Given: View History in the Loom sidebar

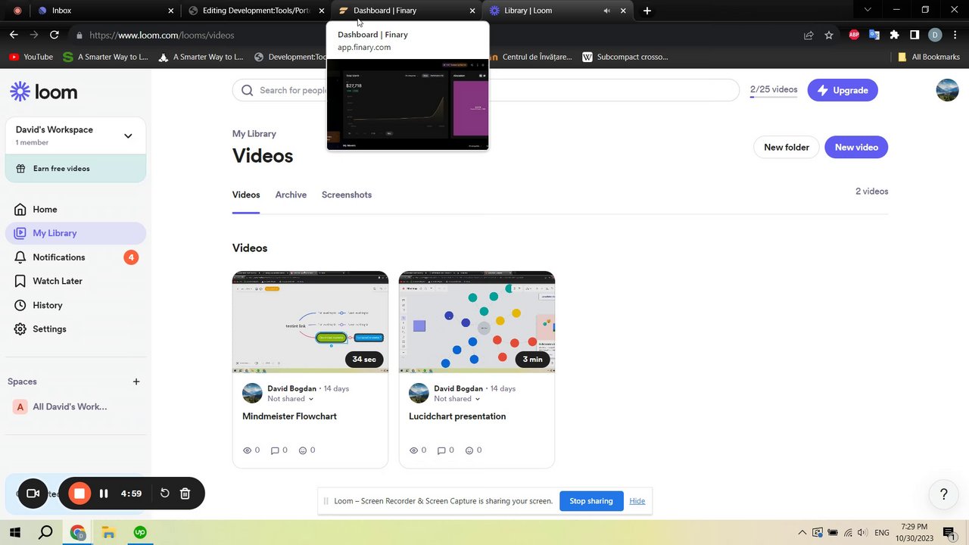Looking at the screenshot, I should pos(76,305).
